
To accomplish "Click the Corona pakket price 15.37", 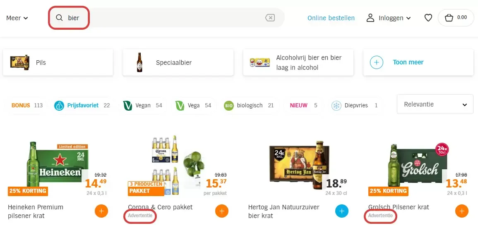I will click(216, 183).
